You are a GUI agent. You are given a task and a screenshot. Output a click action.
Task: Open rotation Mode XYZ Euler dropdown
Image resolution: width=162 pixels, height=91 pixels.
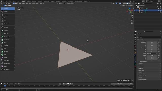click(x=152, y=53)
